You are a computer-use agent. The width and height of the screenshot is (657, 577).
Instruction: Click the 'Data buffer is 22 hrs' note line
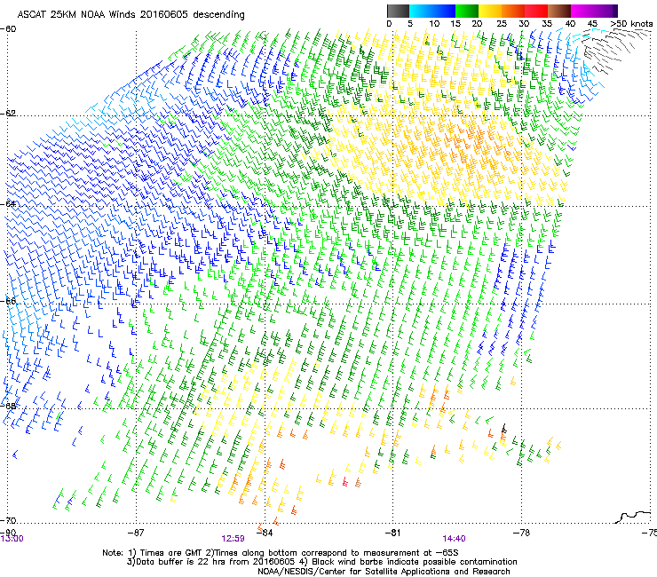click(321, 562)
